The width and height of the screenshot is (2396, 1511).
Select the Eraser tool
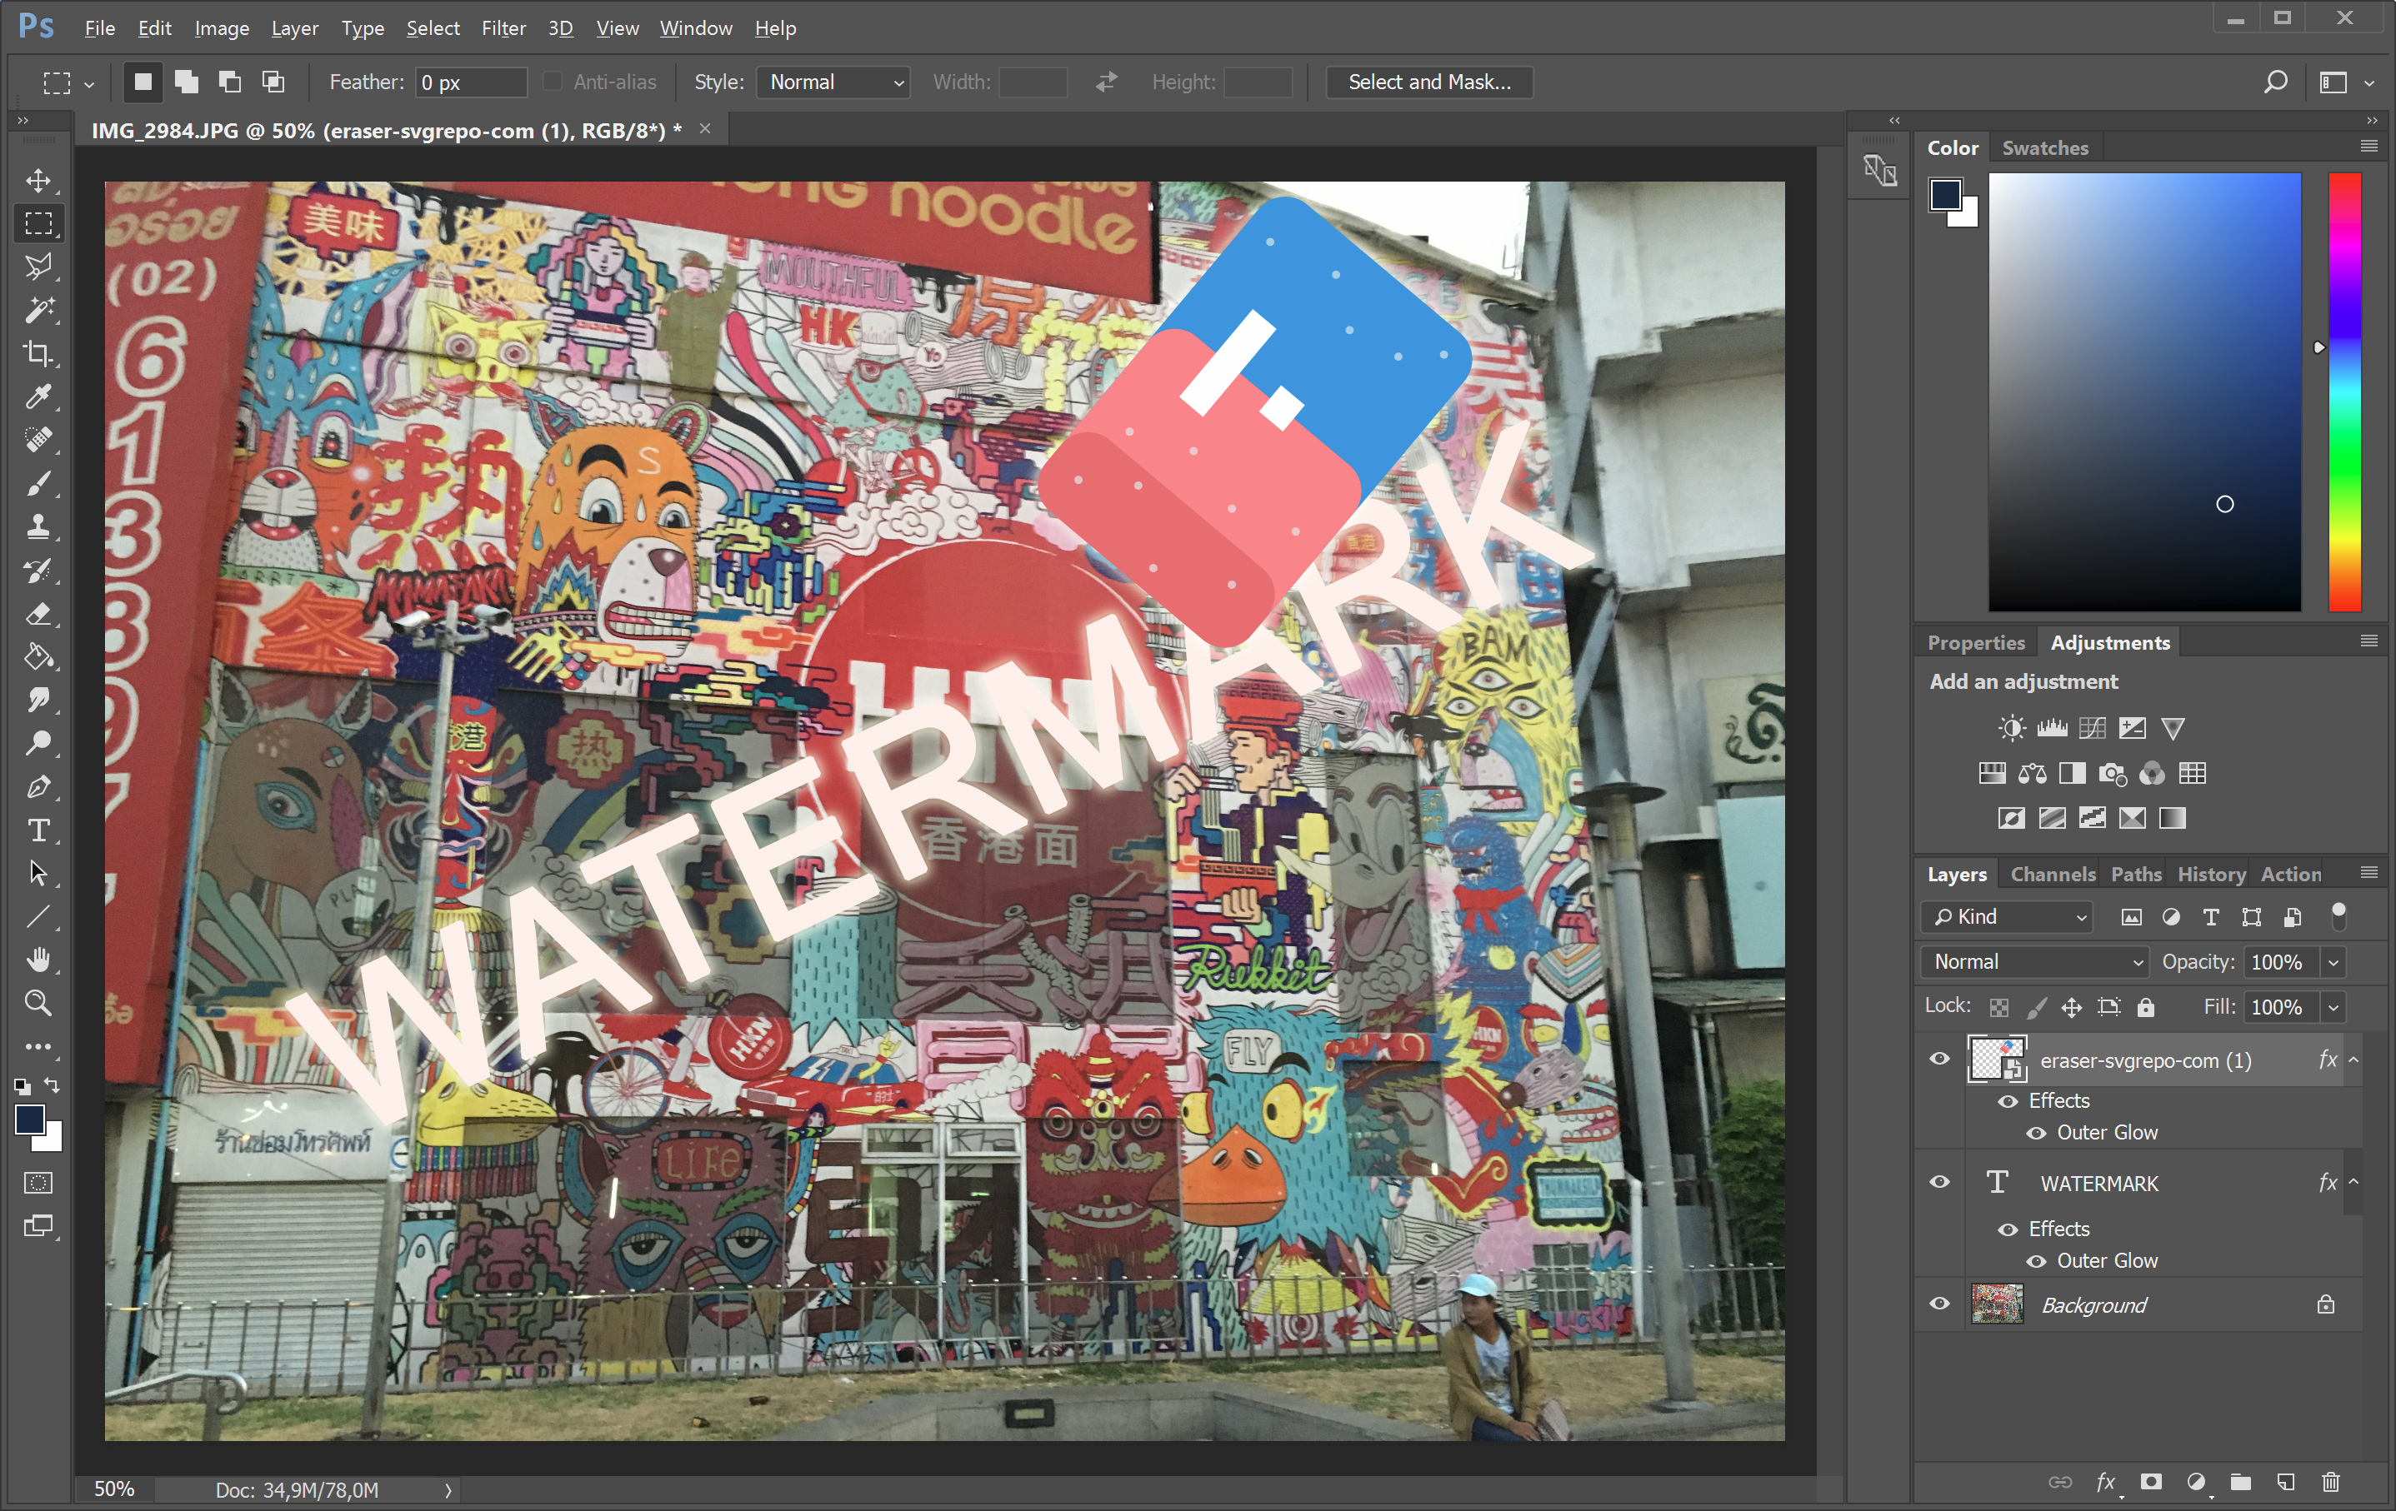pyautogui.click(x=39, y=614)
